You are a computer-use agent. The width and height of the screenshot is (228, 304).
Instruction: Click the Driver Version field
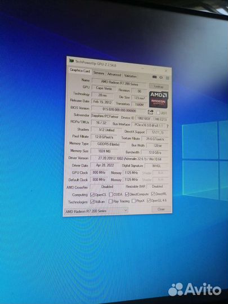[x=129, y=159]
